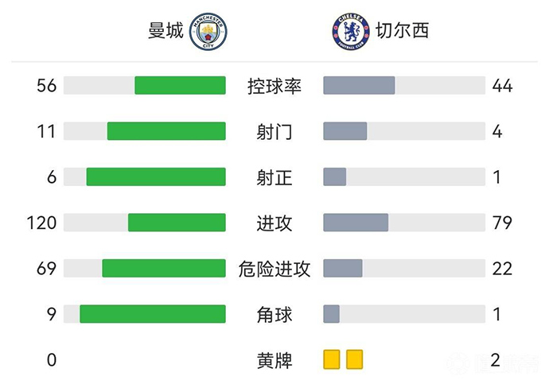This screenshot has height=380, width=549.
Task: Click Manchester City's green 射正 bar
Action: pyautogui.click(x=156, y=177)
